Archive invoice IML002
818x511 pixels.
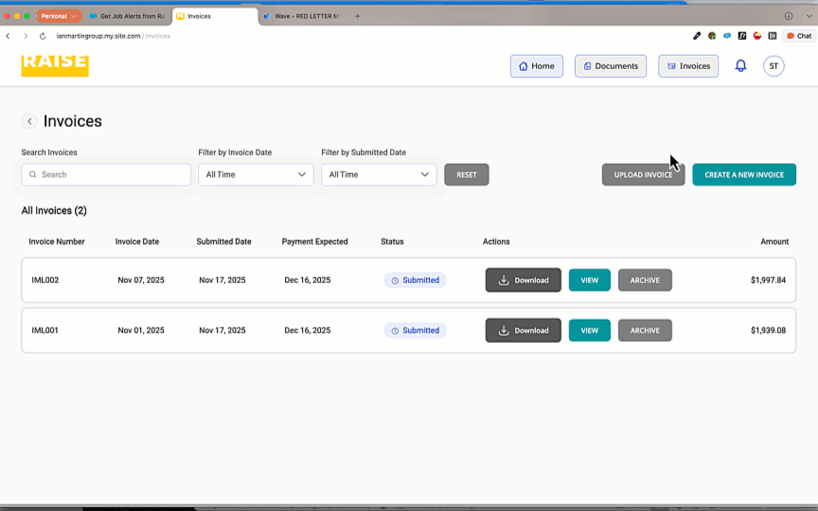[x=645, y=280]
